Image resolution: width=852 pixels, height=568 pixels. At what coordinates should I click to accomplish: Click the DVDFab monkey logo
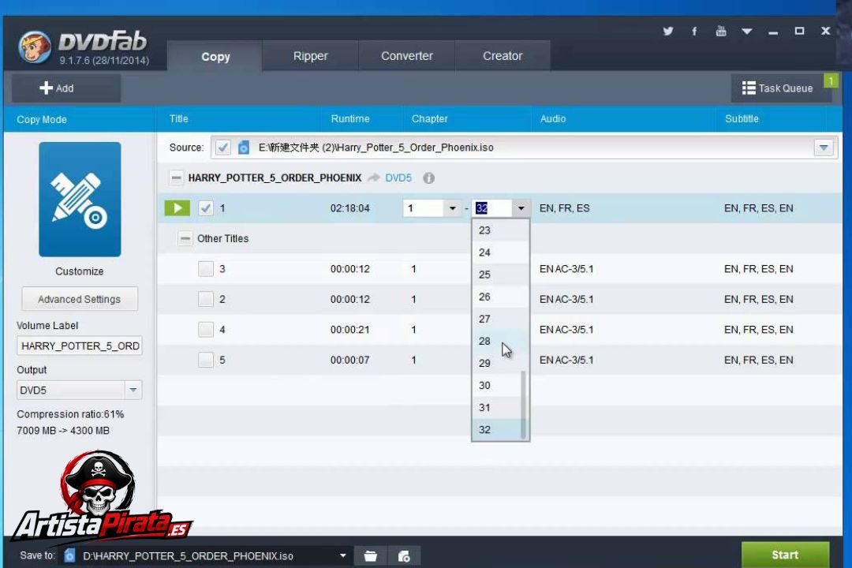coord(34,47)
